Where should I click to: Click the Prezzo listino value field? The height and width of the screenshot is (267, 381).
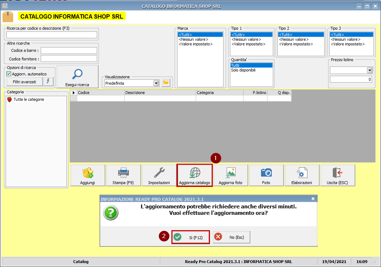click(351, 79)
